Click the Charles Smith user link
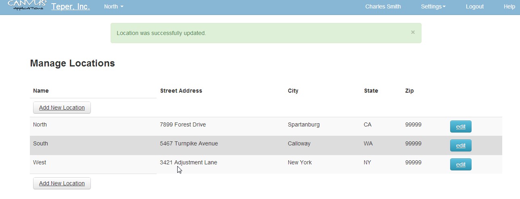The image size is (520, 199). click(383, 6)
